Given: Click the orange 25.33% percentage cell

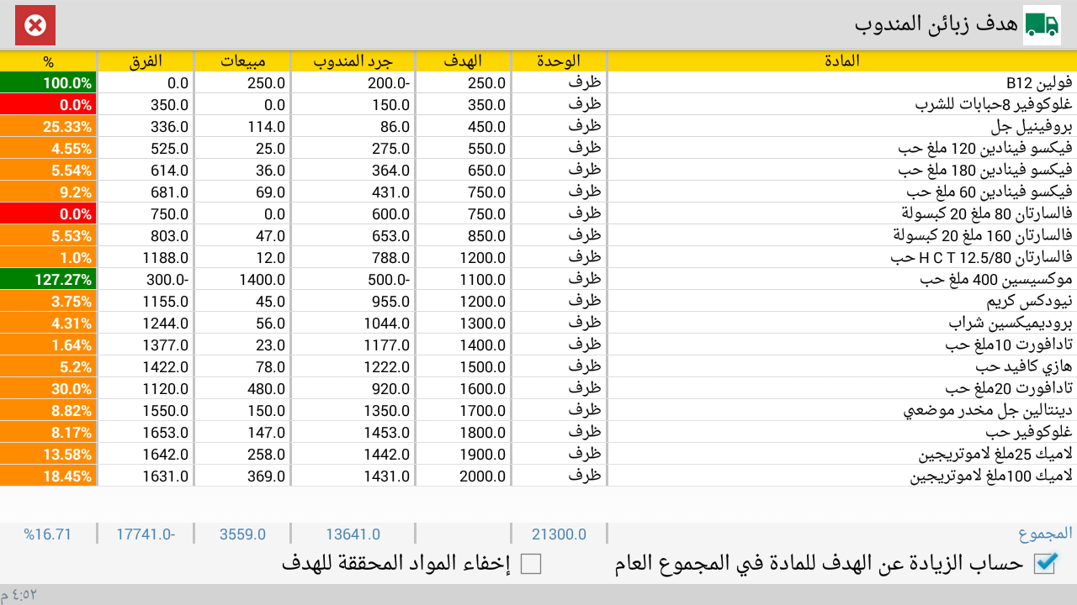Looking at the screenshot, I should tap(48, 126).
